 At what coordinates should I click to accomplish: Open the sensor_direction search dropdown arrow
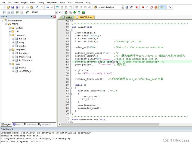(123, 7)
